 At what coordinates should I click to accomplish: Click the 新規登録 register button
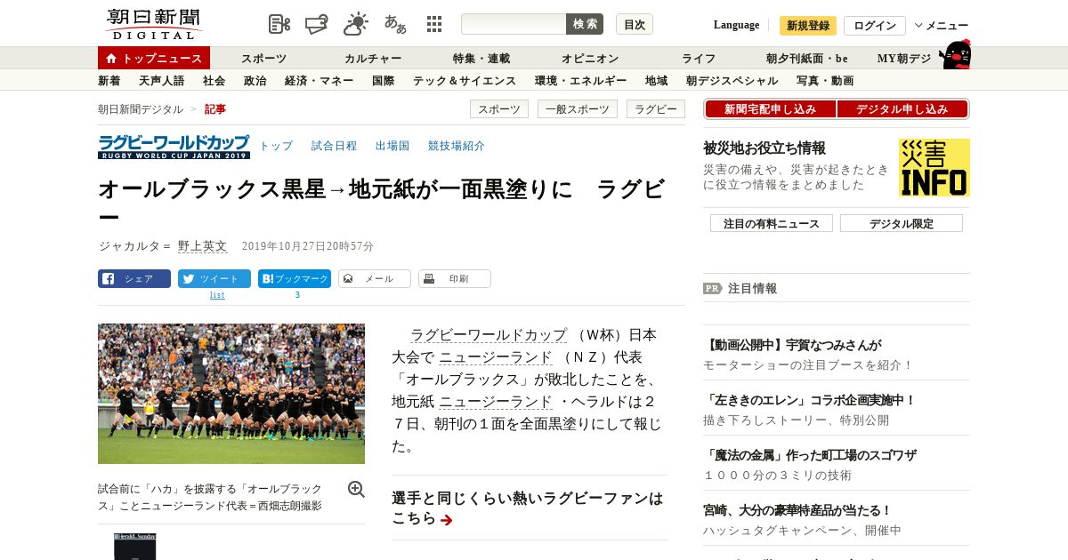(808, 25)
